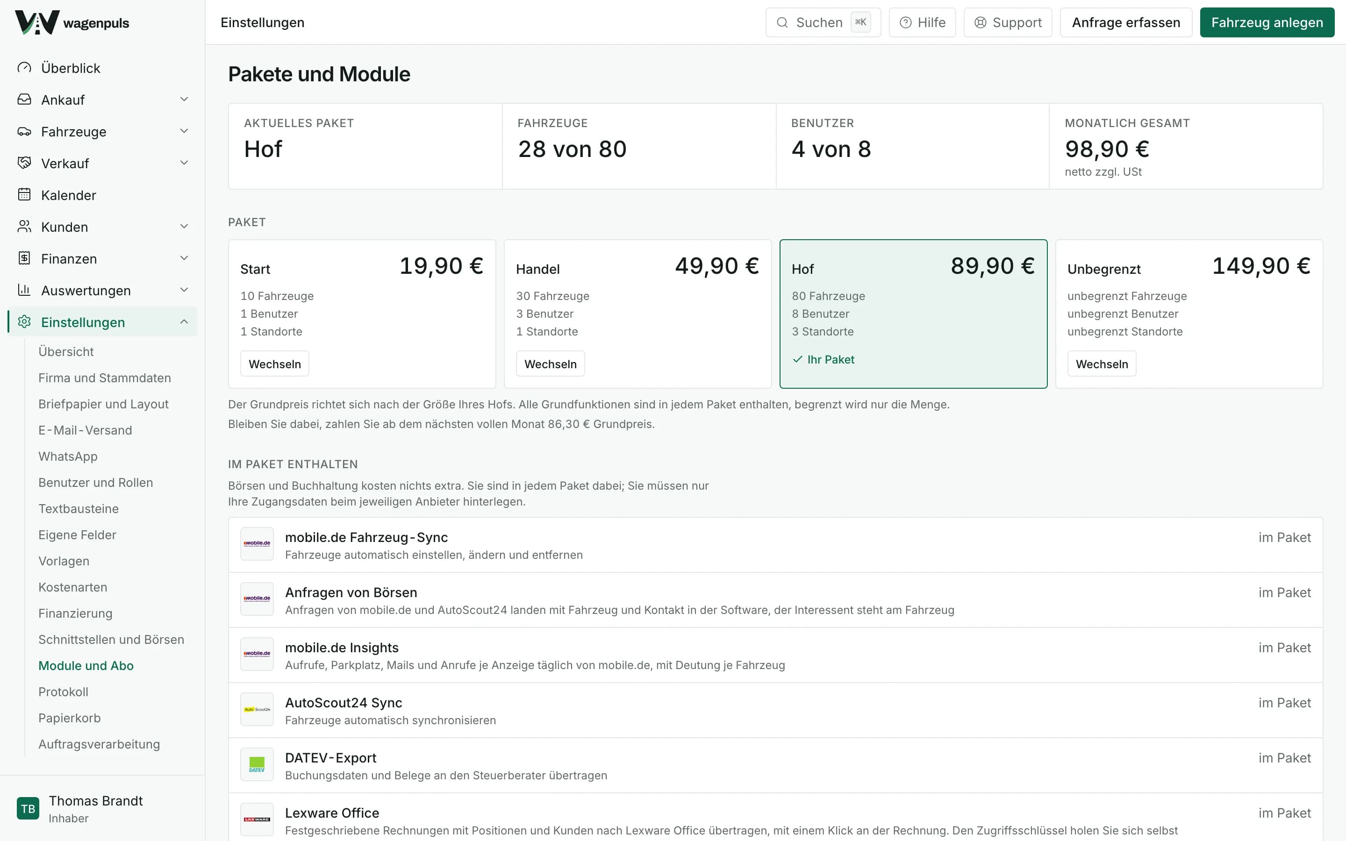This screenshot has width=1346, height=841.
Task: Expand the Auswertungen menu chevron
Action: coord(184,290)
